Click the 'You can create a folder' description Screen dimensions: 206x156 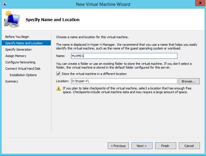[124, 66]
